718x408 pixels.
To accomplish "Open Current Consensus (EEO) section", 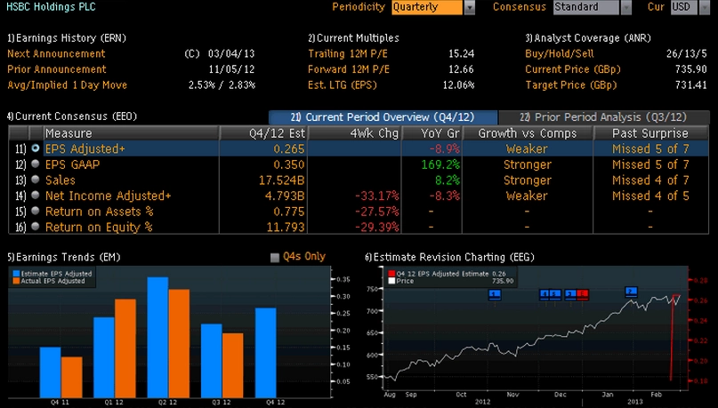I will tap(72, 116).
